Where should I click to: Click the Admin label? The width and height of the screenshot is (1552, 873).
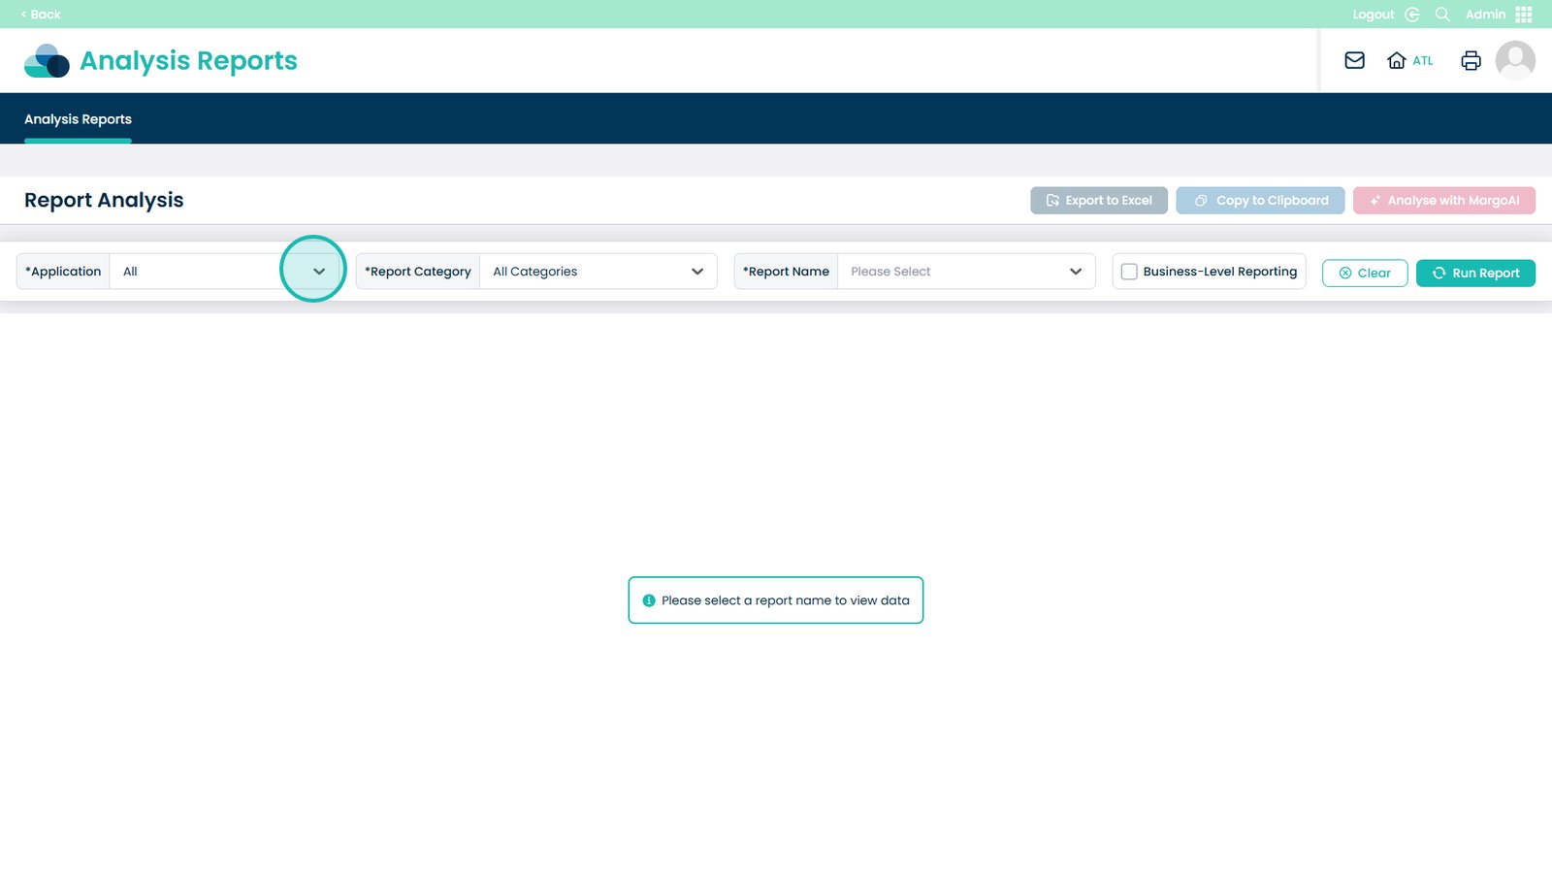click(1485, 15)
